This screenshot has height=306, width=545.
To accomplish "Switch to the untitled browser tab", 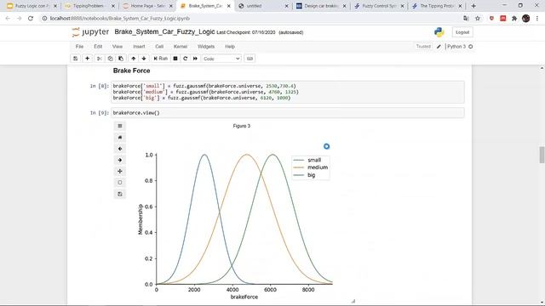I will tap(263, 6).
